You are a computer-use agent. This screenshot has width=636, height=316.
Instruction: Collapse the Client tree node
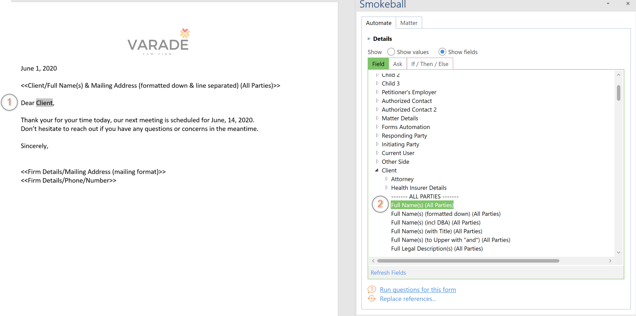click(377, 171)
